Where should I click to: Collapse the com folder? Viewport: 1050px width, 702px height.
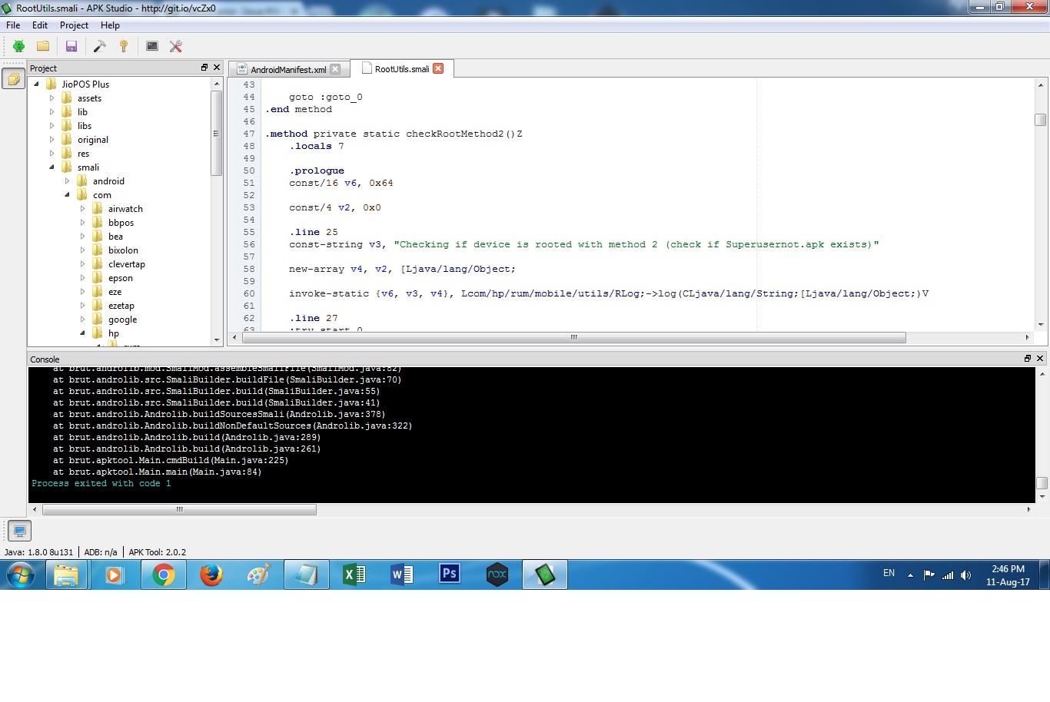[67, 195]
